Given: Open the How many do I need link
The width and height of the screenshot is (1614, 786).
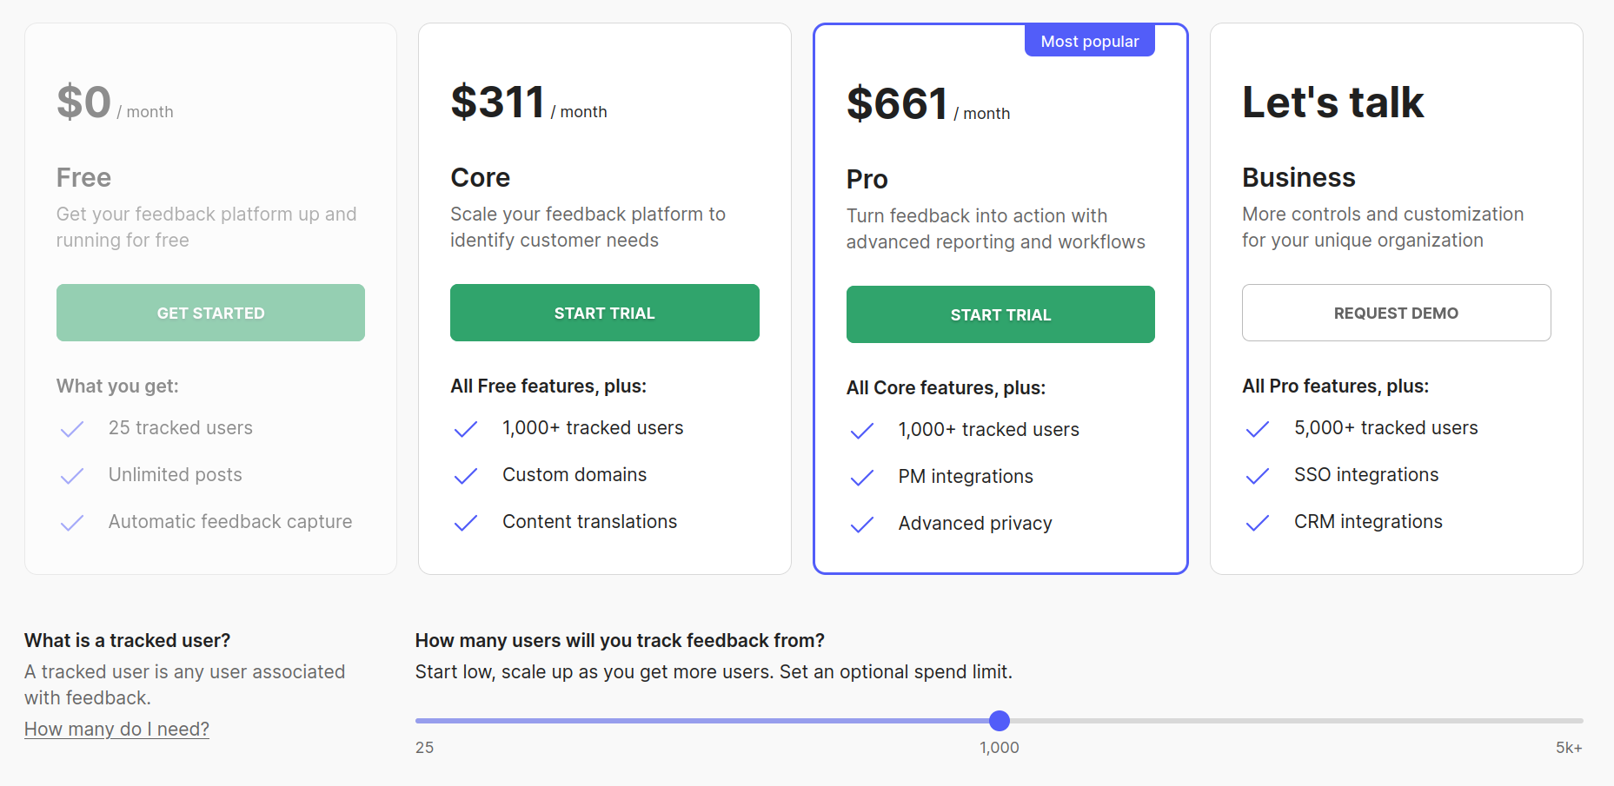Looking at the screenshot, I should (116, 729).
